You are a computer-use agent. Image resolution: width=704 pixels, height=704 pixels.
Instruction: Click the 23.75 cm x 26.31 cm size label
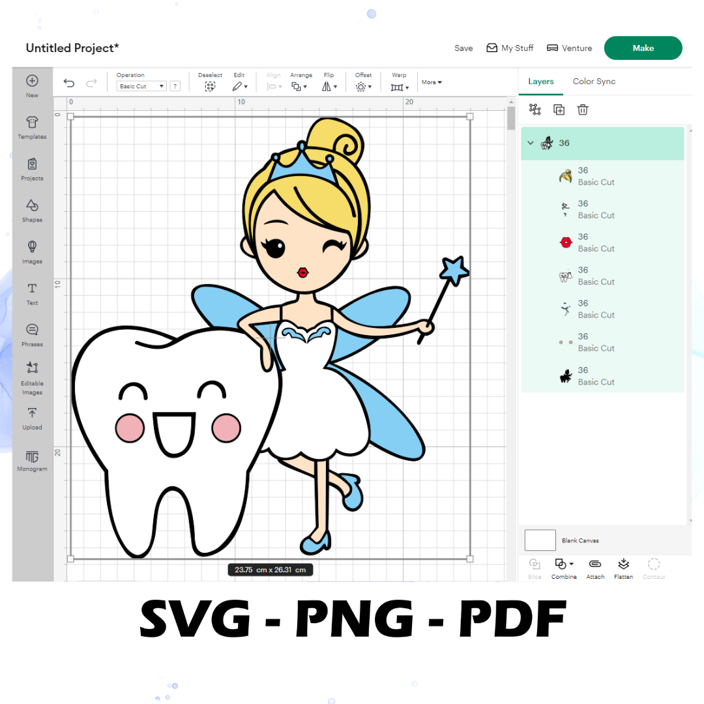[271, 570]
